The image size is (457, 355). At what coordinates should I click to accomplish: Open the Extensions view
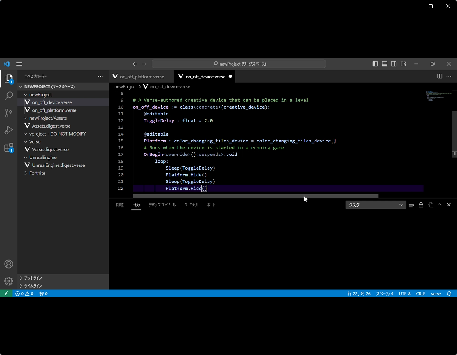click(8, 148)
